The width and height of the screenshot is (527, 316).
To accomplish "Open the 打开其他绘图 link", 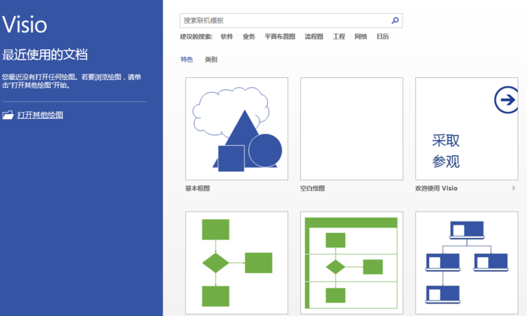I will point(40,115).
